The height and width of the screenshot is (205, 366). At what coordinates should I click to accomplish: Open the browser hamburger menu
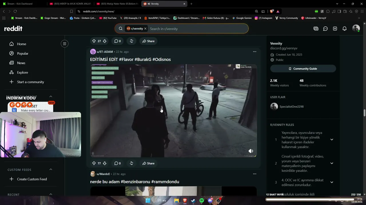click(x=362, y=11)
